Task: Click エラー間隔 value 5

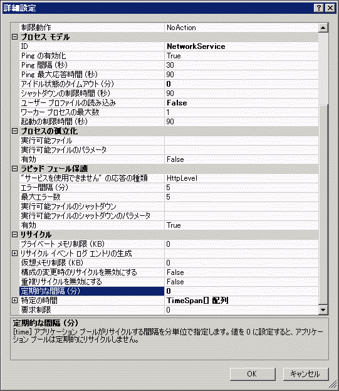Action: click(241, 188)
